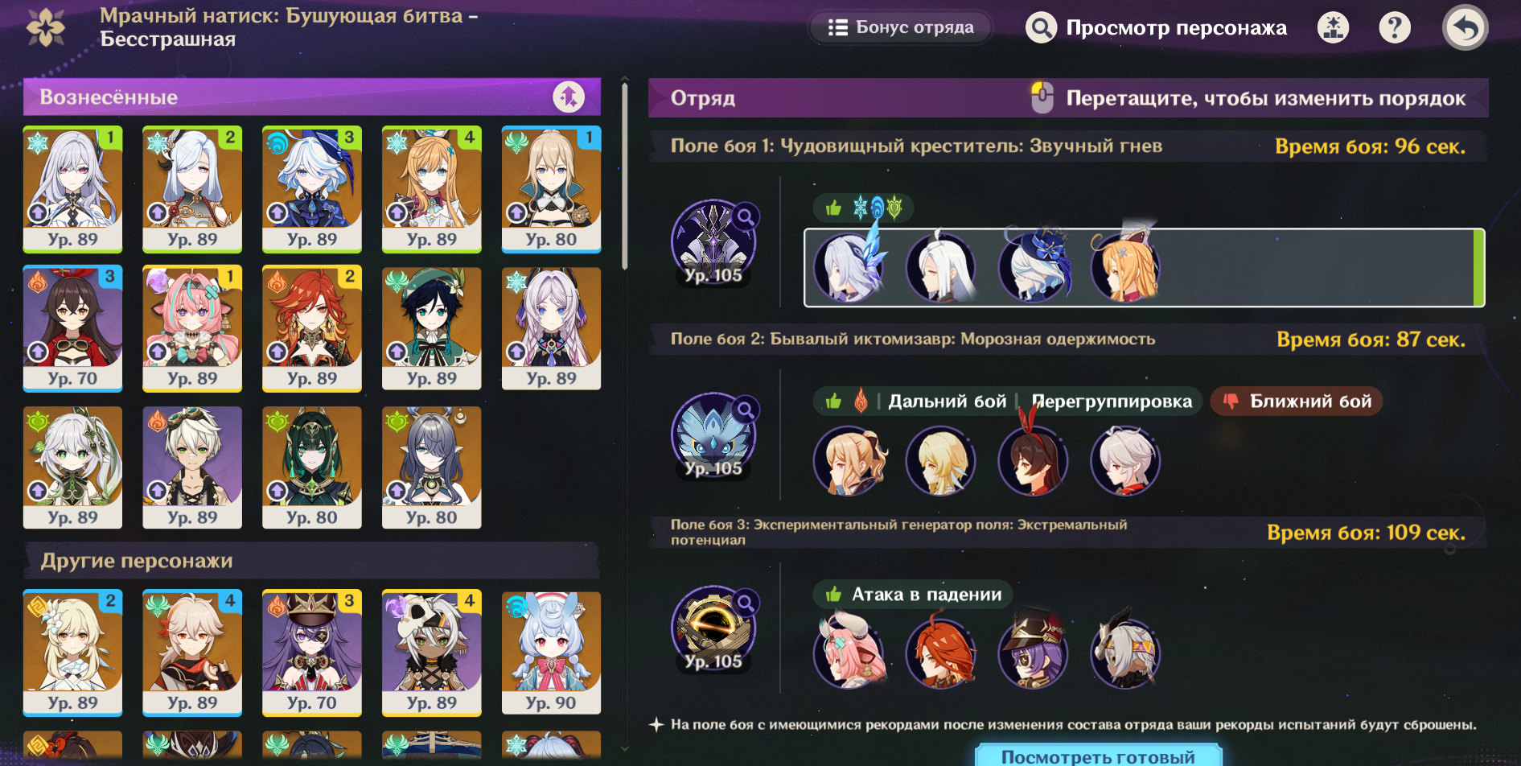
Task: Open the question mark help icon
Action: coord(1395,28)
